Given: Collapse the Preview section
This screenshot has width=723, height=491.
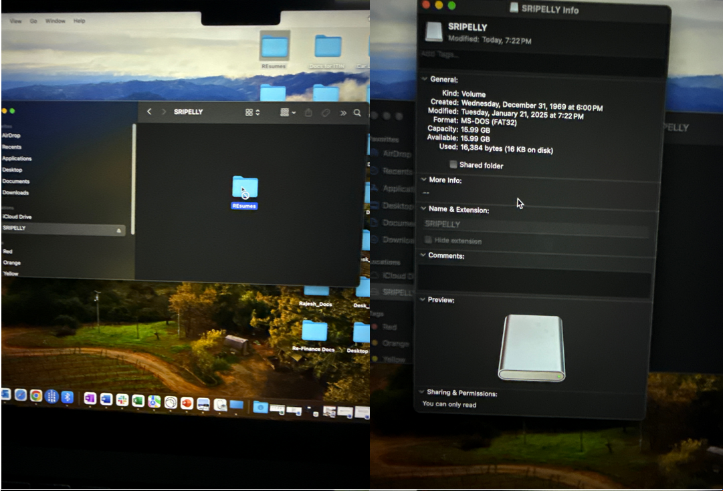Looking at the screenshot, I should 423,299.
